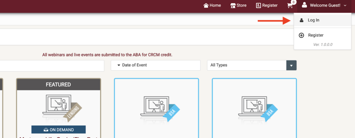Click the rightmost BSA webinar card icon

[258, 109]
